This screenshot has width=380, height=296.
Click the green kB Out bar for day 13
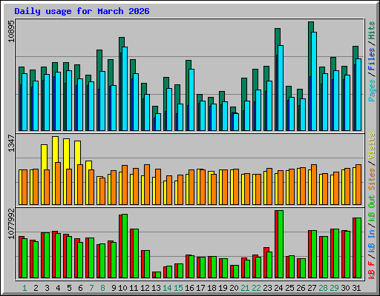[x=158, y=275]
